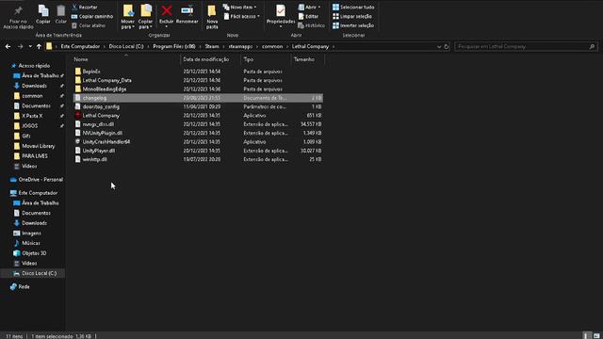Viewport: 603px width, 339px height.
Task: Click the Recortar (cut) ribbon button
Action: click(x=84, y=7)
